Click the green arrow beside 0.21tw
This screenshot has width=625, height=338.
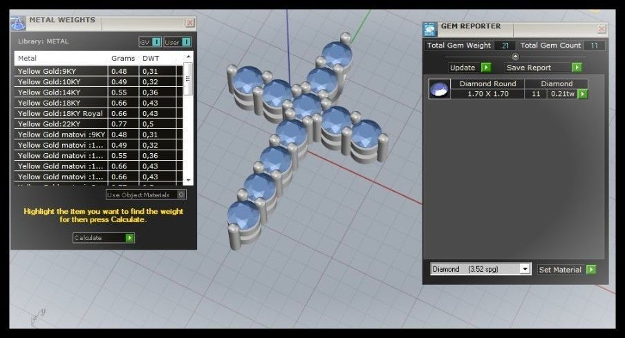(583, 94)
